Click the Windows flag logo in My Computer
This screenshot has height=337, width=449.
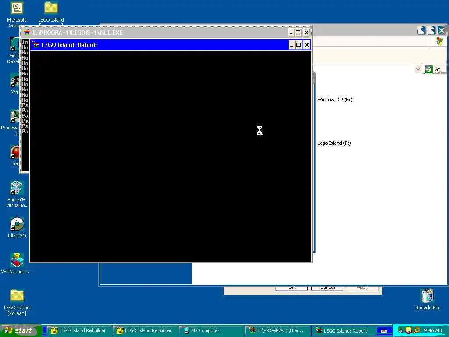pos(439,41)
